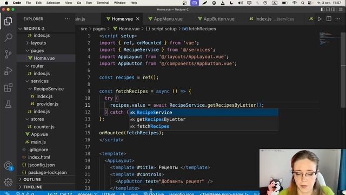346x195 pixels.
Task: Open Wi-Fi status in macOS menu bar
Action: (294, 3)
